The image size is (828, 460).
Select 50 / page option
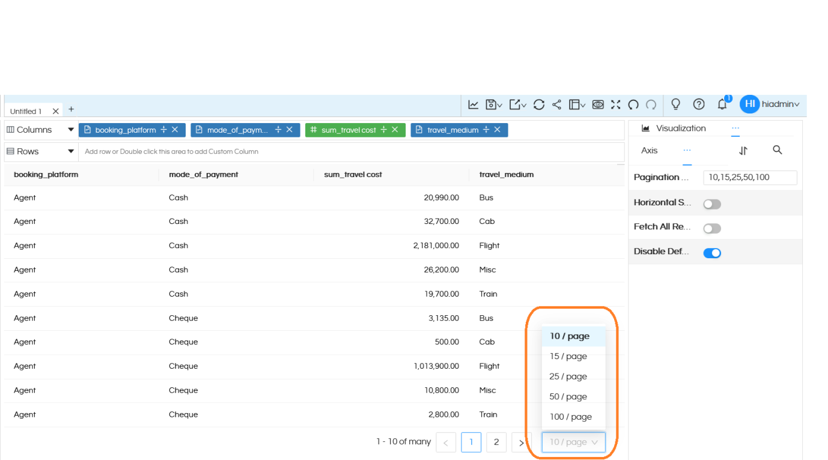[x=573, y=397]
